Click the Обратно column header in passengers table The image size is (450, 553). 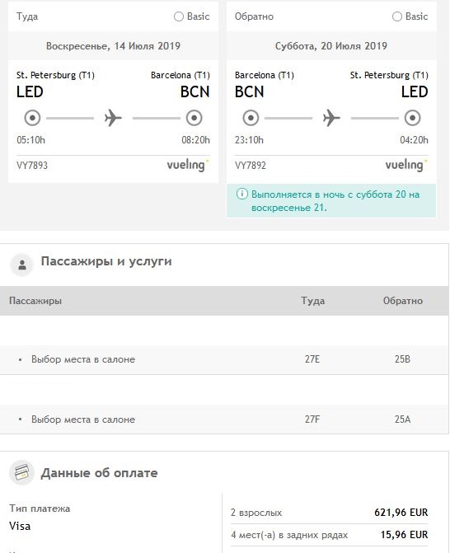click(403, 301)
